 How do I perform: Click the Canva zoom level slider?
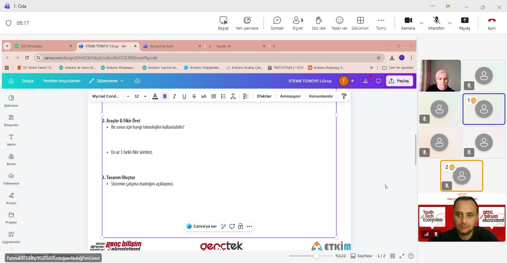[x=316, y=256]
